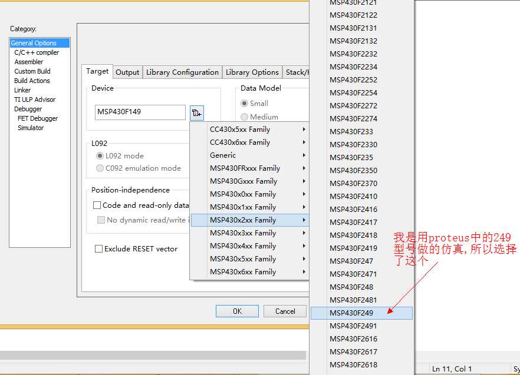Expand MSP430x0xx Family submenu

point(250,194)
